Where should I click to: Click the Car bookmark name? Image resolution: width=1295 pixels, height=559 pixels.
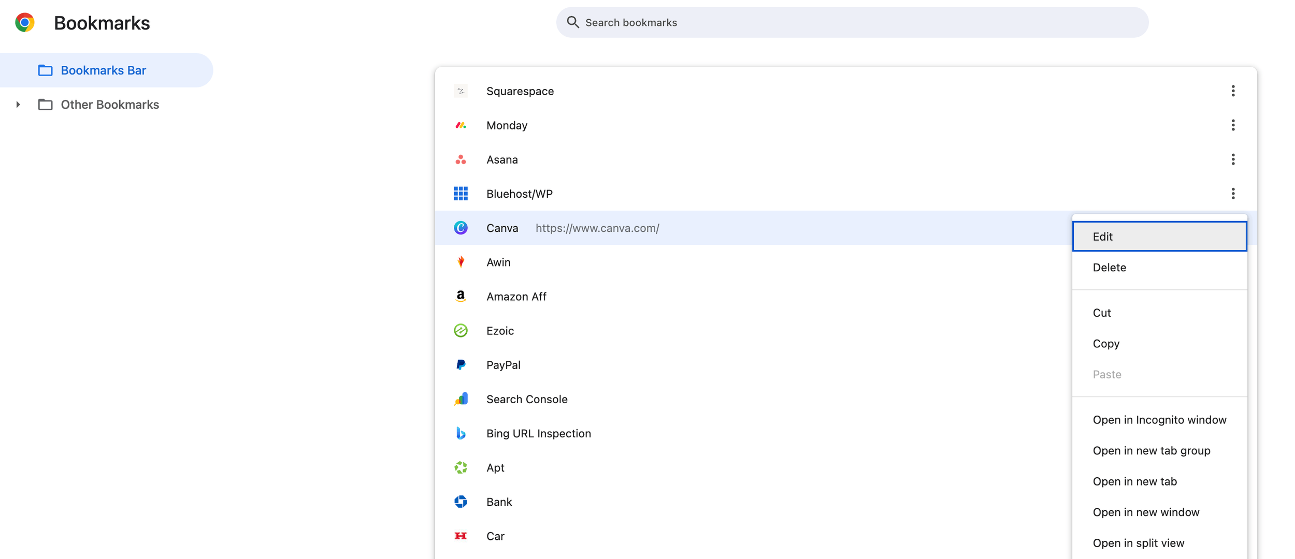495,536
